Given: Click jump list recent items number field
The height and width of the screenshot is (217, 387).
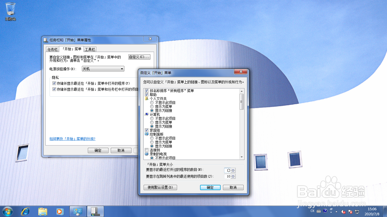Looking at the screenshot, I should 227,176.
